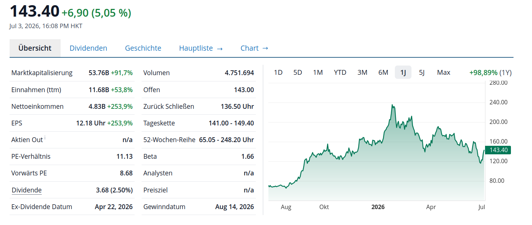
Task: Open the Chart arrow link
Action: [254, 48]
